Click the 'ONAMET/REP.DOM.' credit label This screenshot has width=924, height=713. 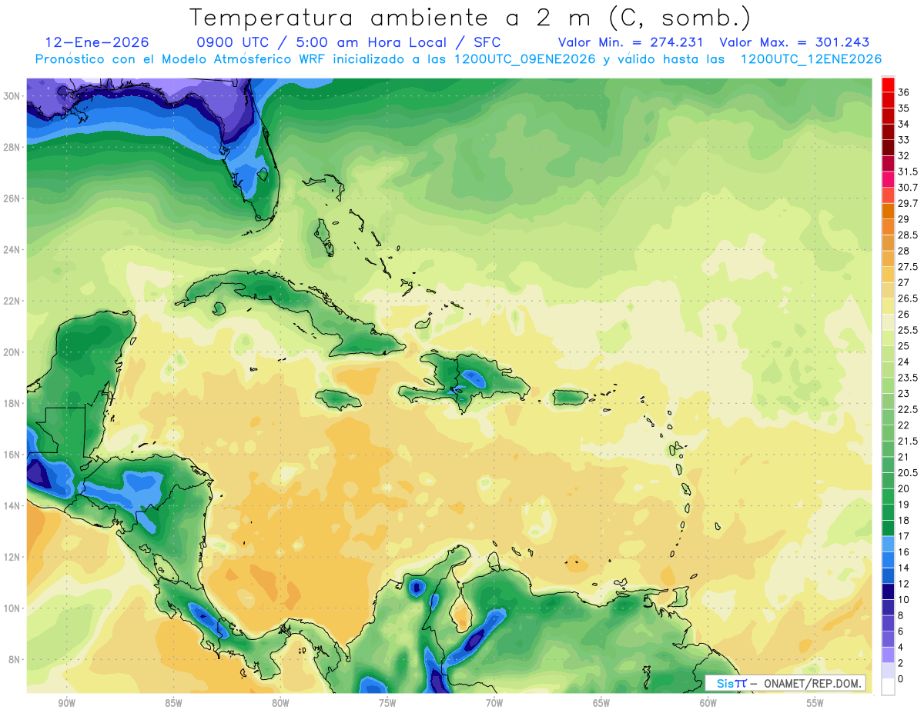coord(813,683)
